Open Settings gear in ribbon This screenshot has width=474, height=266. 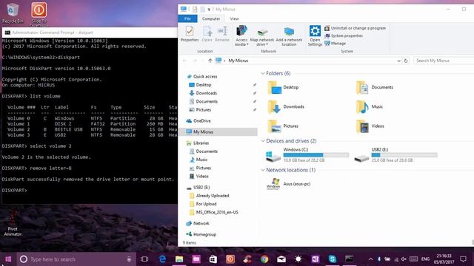click(x=315, y=35)
